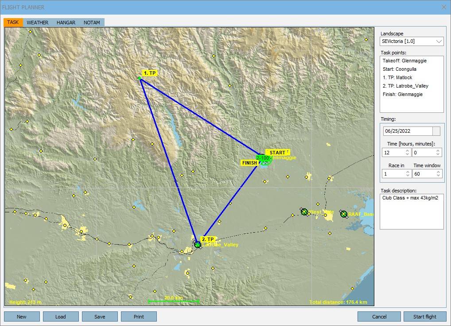
Task: Click the RAAF Base airfield marker
Action: pos(344,214)
